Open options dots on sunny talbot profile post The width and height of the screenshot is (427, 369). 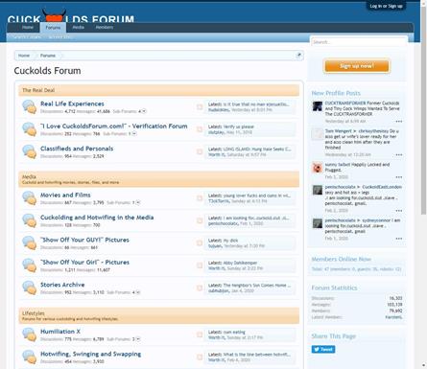[398, 177]
